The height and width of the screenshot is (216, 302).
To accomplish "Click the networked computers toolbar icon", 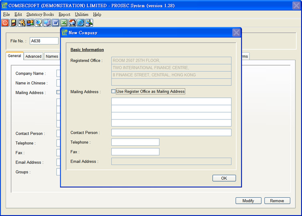I will tap(47, 23).
